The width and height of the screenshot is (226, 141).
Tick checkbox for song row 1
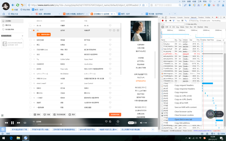click(30, 26)
